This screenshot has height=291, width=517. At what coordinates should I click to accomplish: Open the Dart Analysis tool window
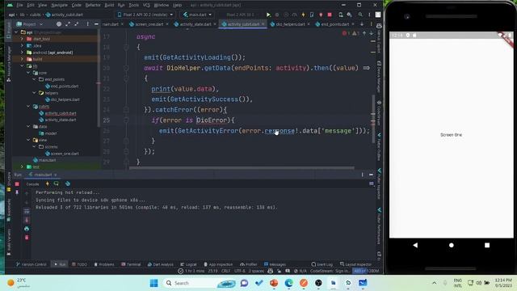(160, 264)
